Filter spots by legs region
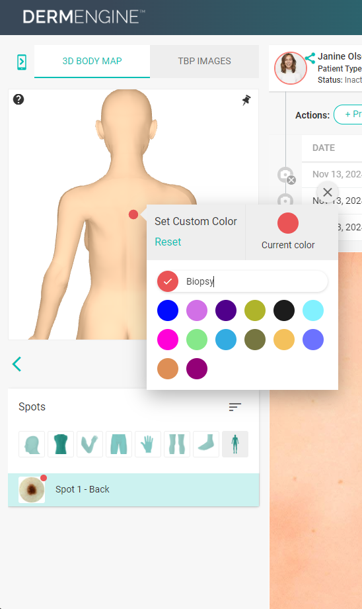This screenshot has width=362, height=609. (x=177, y=444)
